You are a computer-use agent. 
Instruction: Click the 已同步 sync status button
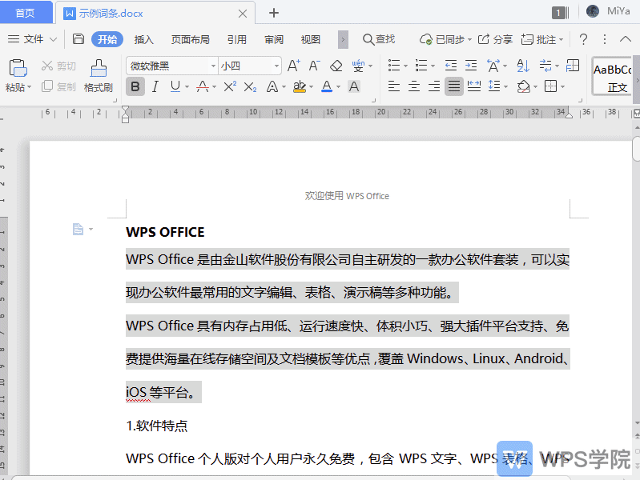click(445, 39)
